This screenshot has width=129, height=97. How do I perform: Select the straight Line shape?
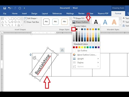point(6,19)
